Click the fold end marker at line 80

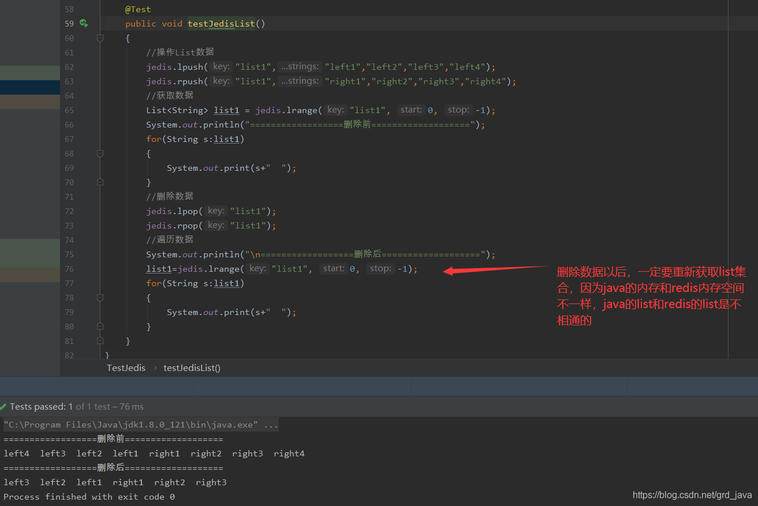[100, 326]
